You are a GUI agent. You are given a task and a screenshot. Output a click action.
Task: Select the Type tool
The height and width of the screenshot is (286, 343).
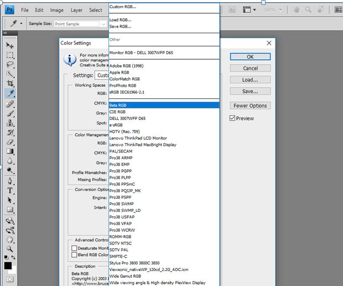9,191
